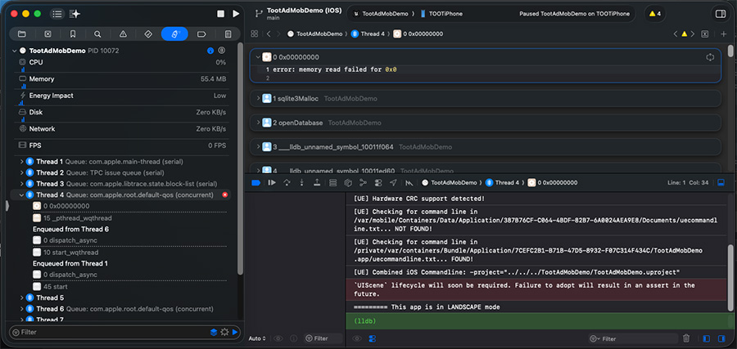
Task: Select the Debug navigator spray-can tab
Action: point(174,34)
